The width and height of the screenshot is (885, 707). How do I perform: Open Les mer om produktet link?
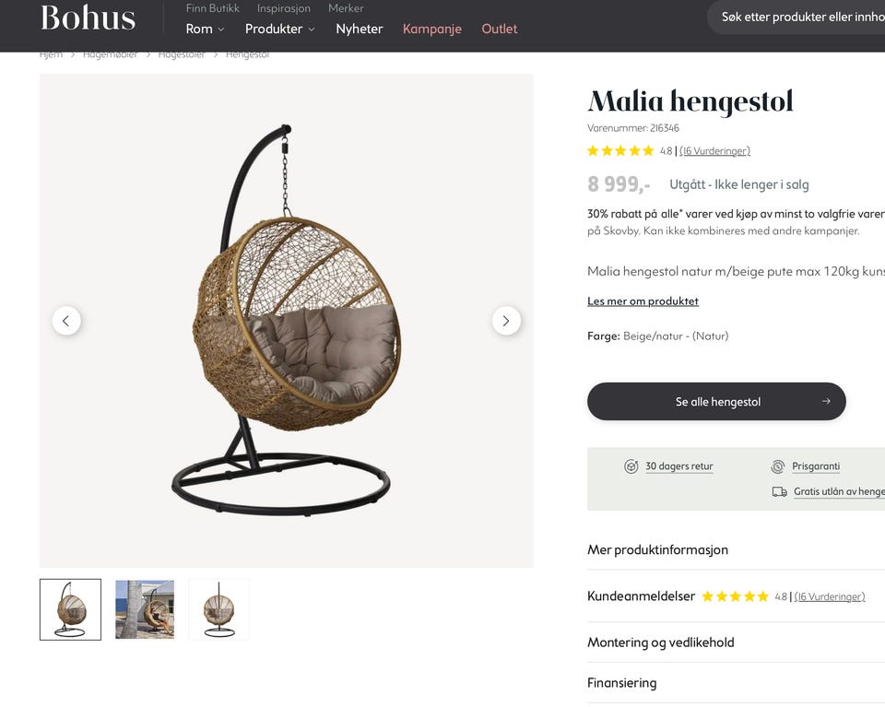click(x=643, y=301)
